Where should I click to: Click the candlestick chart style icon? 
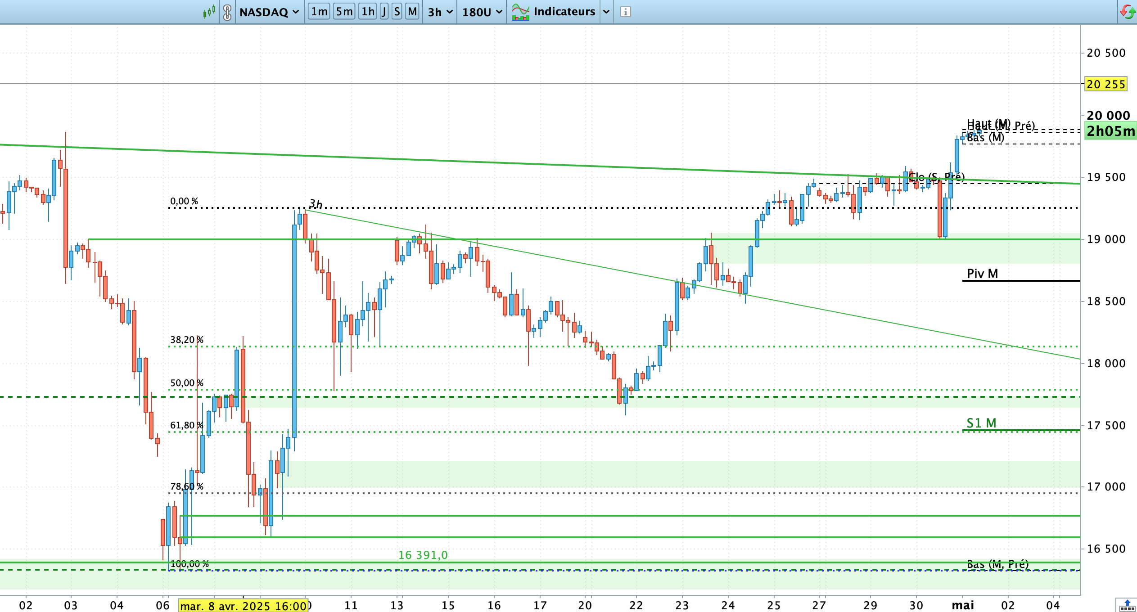pyautogui.click(x=209, y=12)
